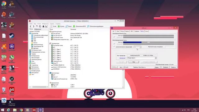The height and width of the screenshot is (112, 199).
Task: Click Обновления BIOS green arrow button
Action: [x=79, y=26]
